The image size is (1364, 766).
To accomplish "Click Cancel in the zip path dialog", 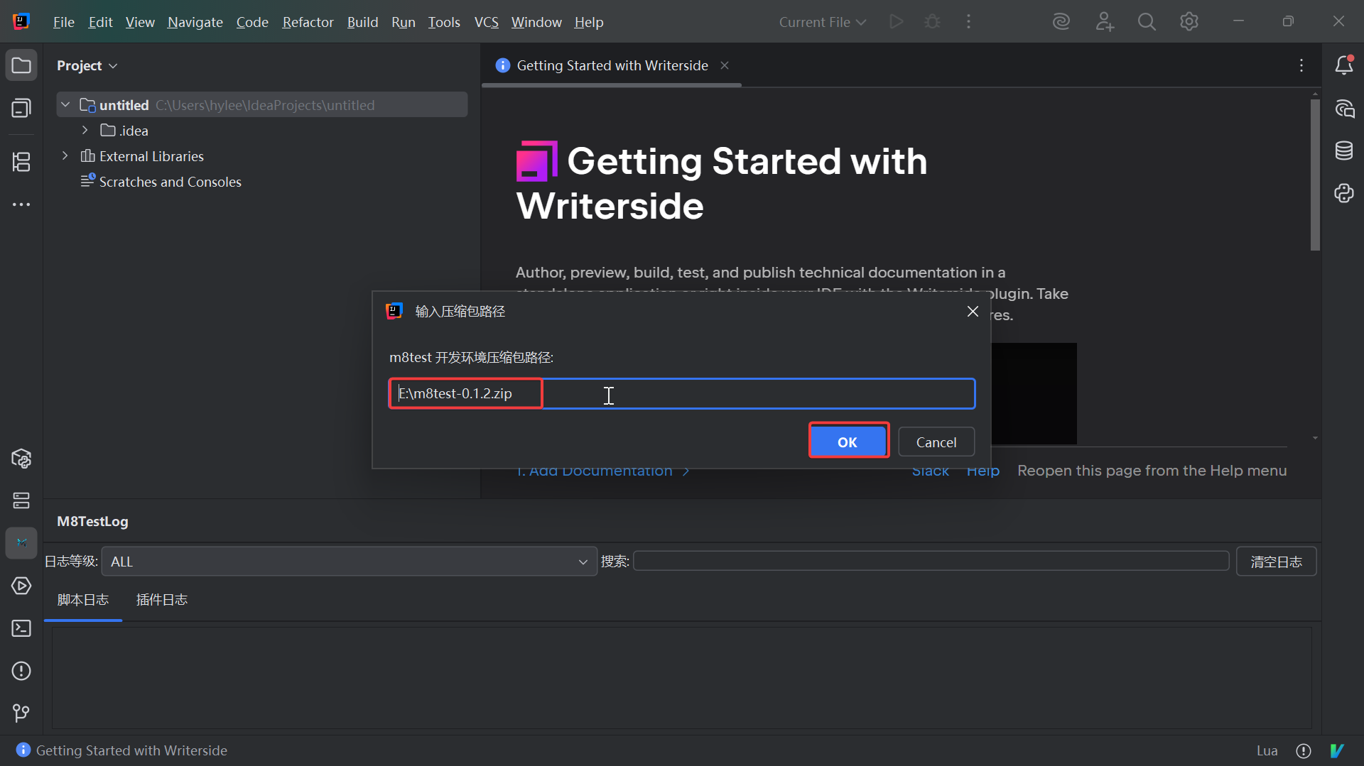I will pos(936,442).
